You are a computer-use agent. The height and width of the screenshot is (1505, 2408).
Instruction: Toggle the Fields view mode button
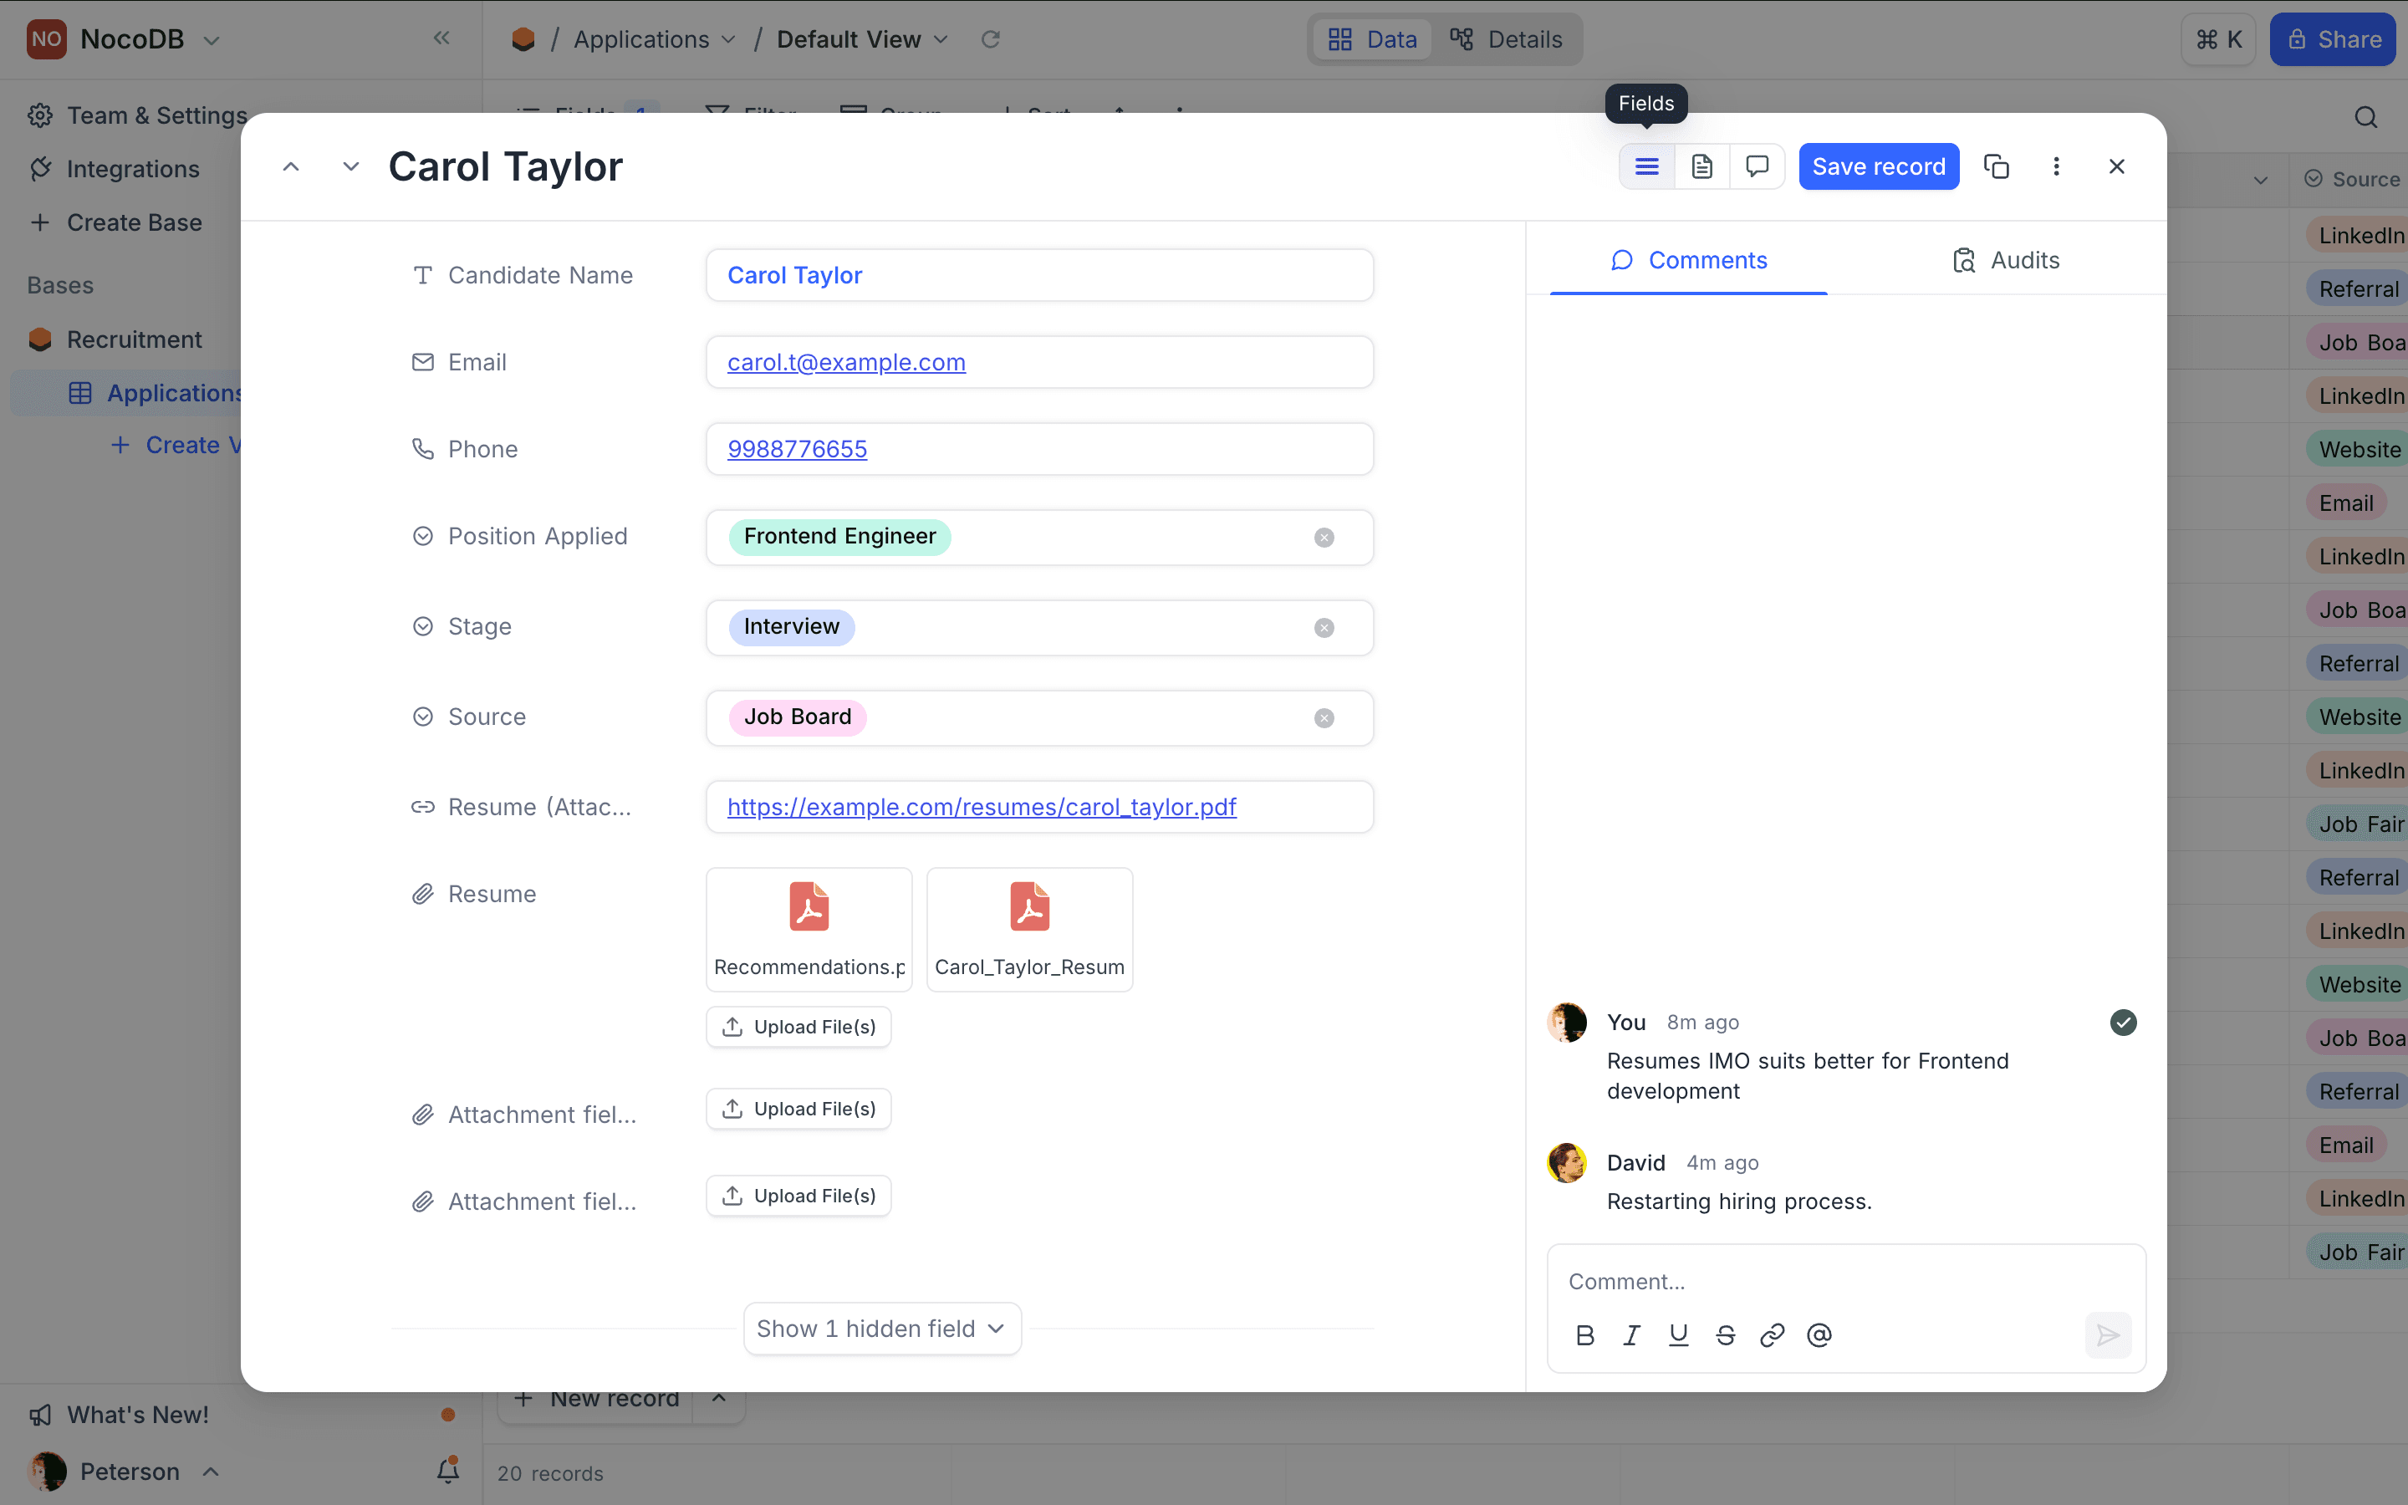click(x=1647, y=166)
